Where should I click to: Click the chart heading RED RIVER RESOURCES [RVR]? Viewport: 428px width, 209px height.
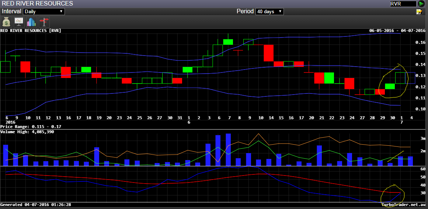point(31,31)
